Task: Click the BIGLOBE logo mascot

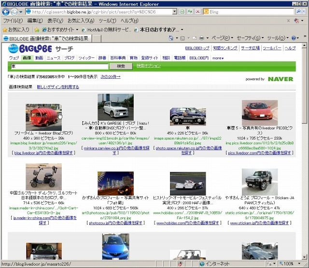Action: tap(13, 48)
